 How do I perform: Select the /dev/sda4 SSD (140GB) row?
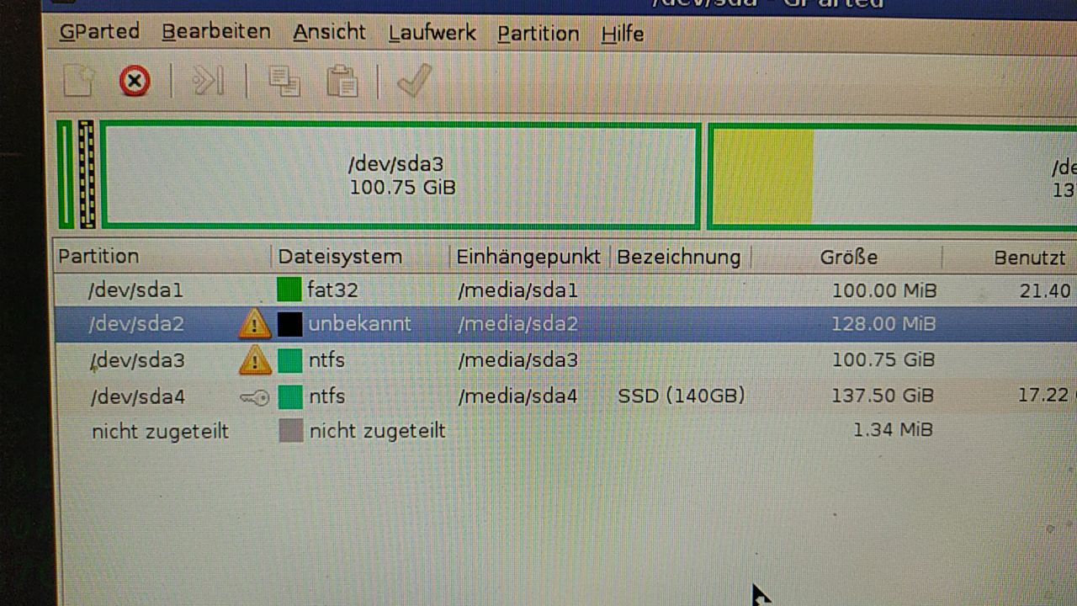point(565,396)
